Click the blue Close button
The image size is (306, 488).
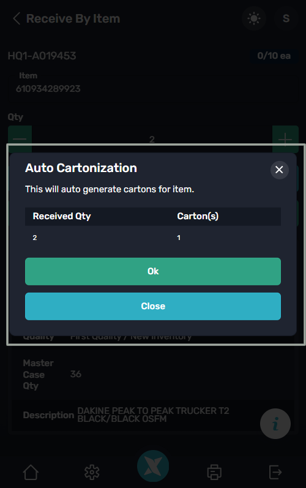click(x=152, y=306)
